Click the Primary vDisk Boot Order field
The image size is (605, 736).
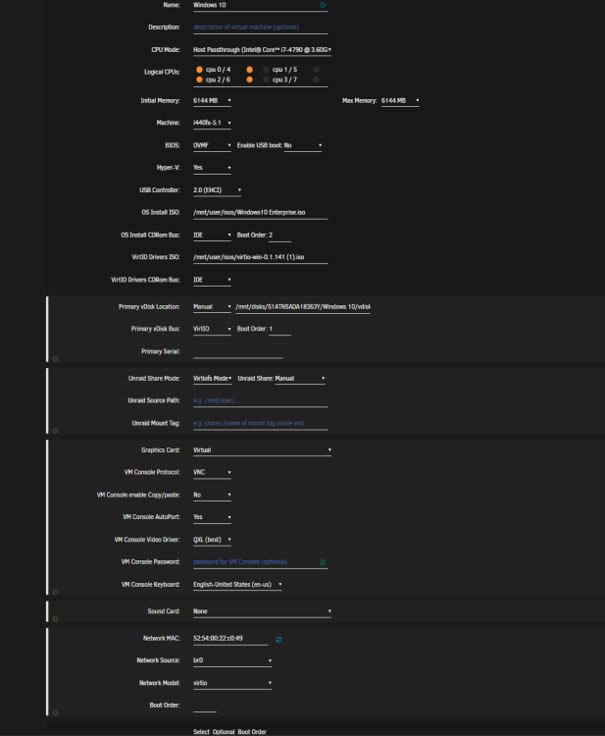click(280, 329)
